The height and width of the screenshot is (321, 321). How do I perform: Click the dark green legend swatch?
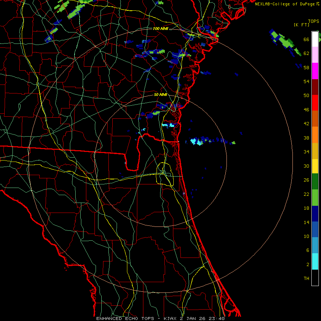(315, 182)
